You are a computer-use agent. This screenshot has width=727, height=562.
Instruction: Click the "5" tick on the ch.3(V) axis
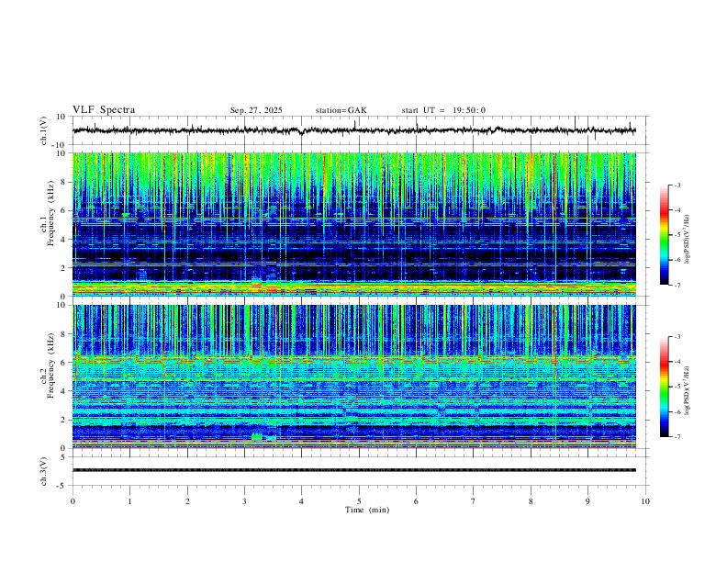click(63, 457)
